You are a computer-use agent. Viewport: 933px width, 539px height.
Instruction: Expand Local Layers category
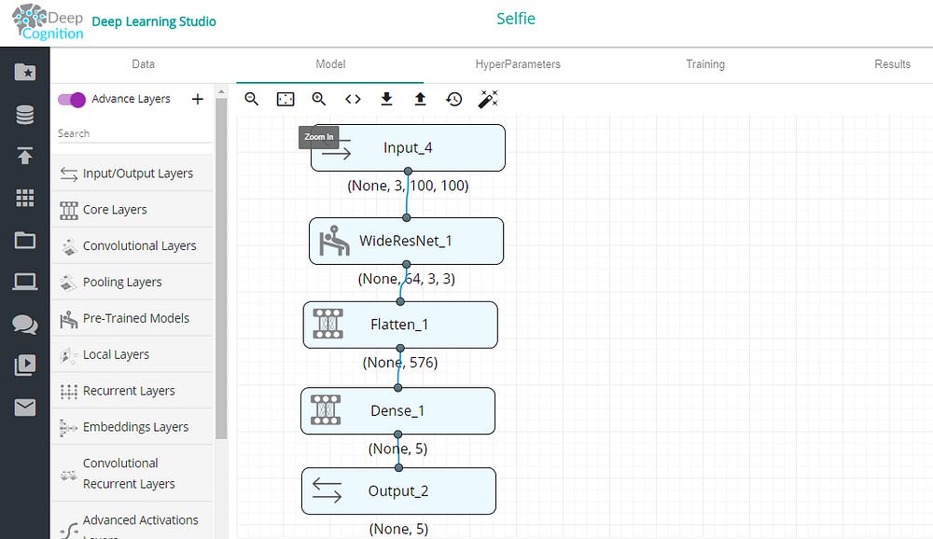132,354
